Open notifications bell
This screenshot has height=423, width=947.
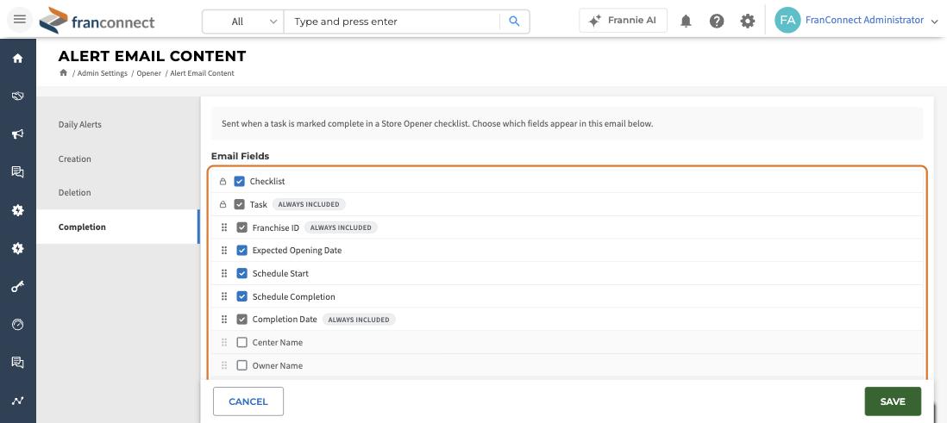click(x=686, y=22)
